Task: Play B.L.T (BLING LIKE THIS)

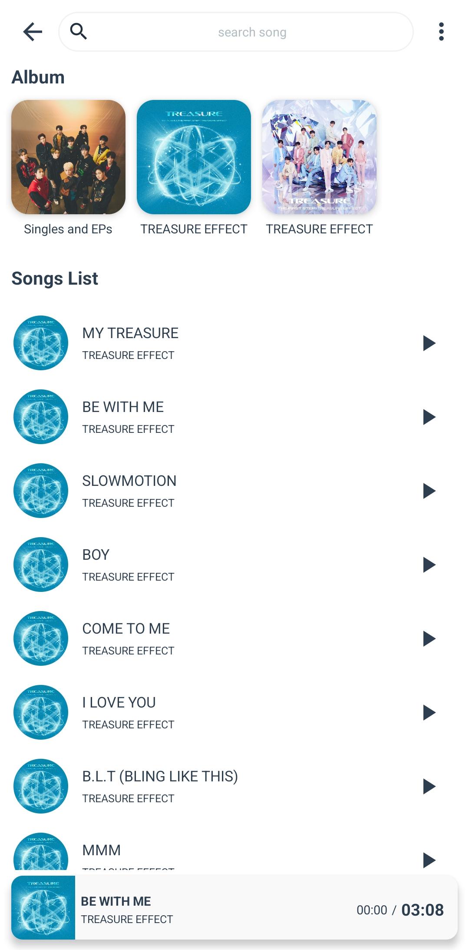Action: pyautogui.click(x=429, y=786)
